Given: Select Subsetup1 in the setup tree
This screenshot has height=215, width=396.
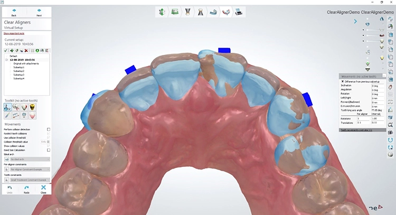Looking at the screenshot, I should pos(18,68).
